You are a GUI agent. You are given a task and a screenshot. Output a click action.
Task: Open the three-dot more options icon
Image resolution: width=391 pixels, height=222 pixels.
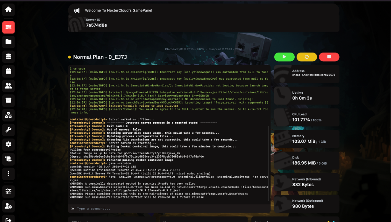[8, 174]
